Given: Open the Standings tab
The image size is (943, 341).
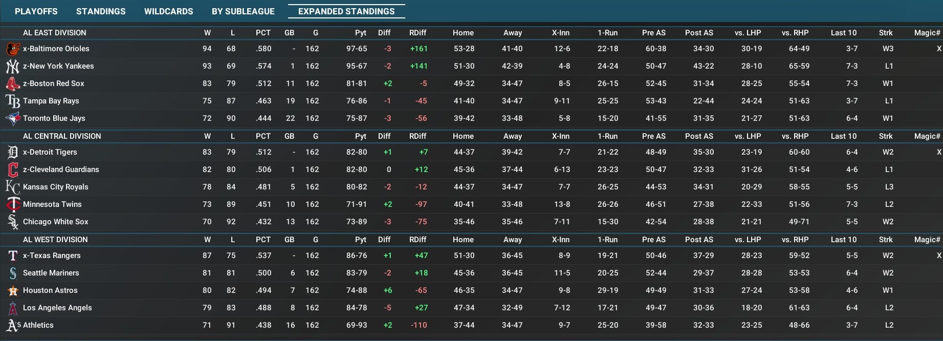Looking at the screenshot, I should (101, 11).
